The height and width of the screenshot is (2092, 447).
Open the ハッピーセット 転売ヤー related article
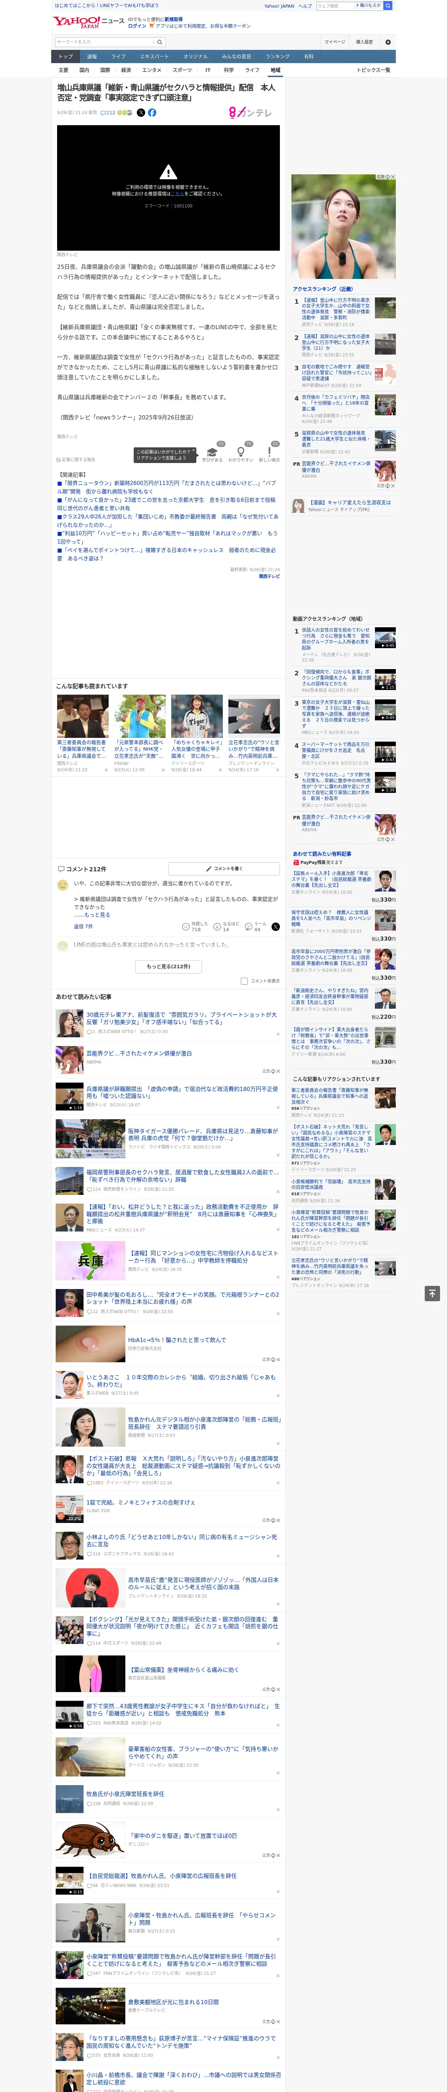pos(168,538)
